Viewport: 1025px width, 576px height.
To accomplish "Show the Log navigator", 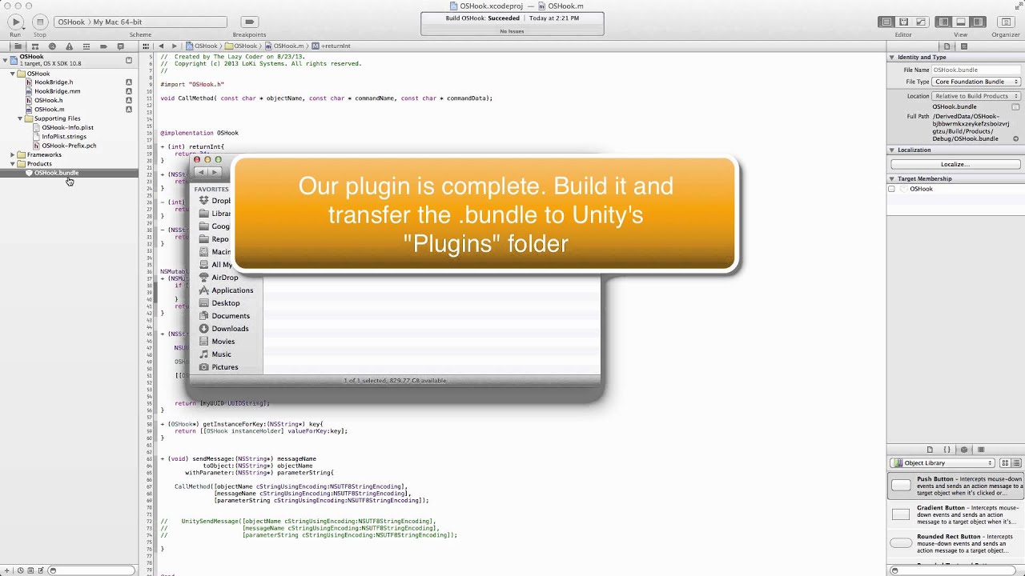I will click(121, 46).
